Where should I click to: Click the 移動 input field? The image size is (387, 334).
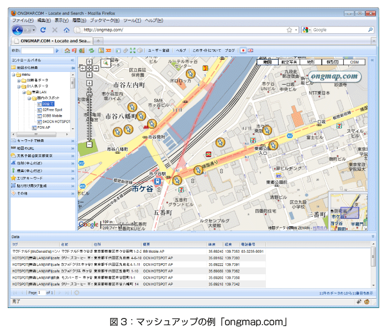coord(37,51)
